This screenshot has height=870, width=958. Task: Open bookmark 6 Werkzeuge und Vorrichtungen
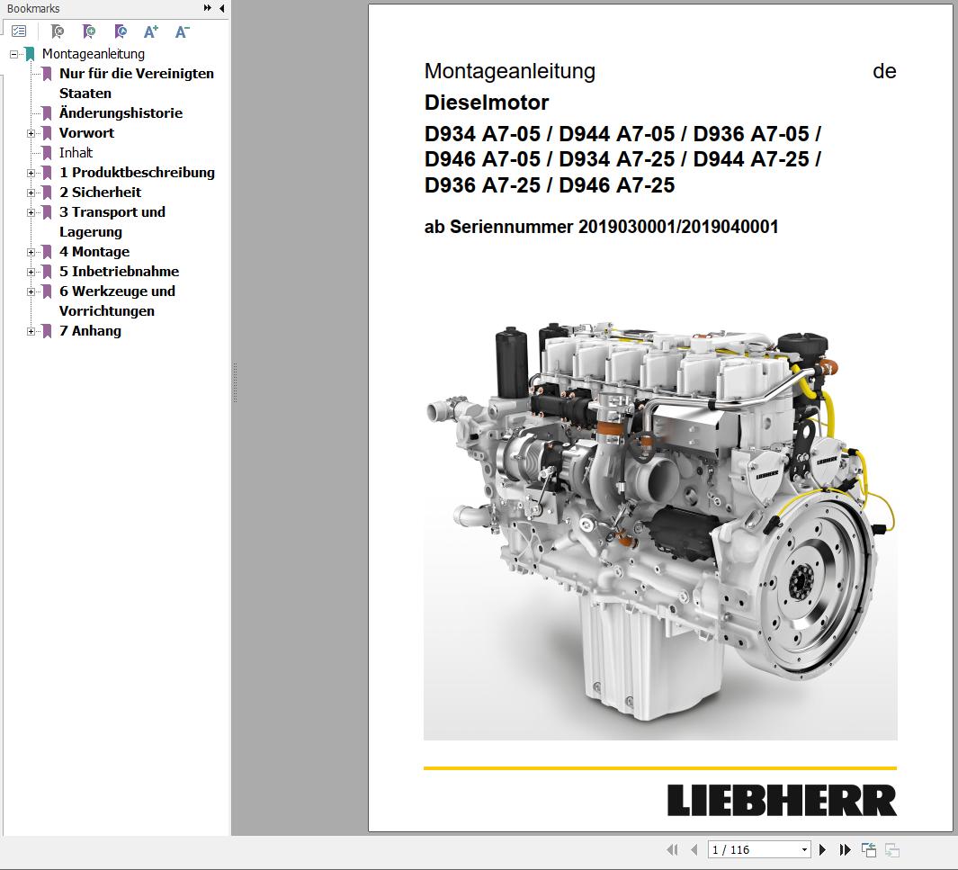point(117,301)
